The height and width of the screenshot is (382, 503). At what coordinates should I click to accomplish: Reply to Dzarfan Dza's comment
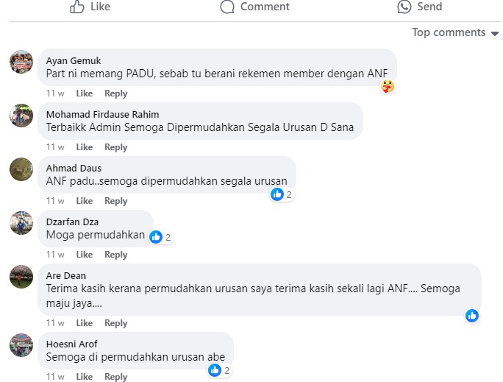pyautogui.click(x=115, y=255)
